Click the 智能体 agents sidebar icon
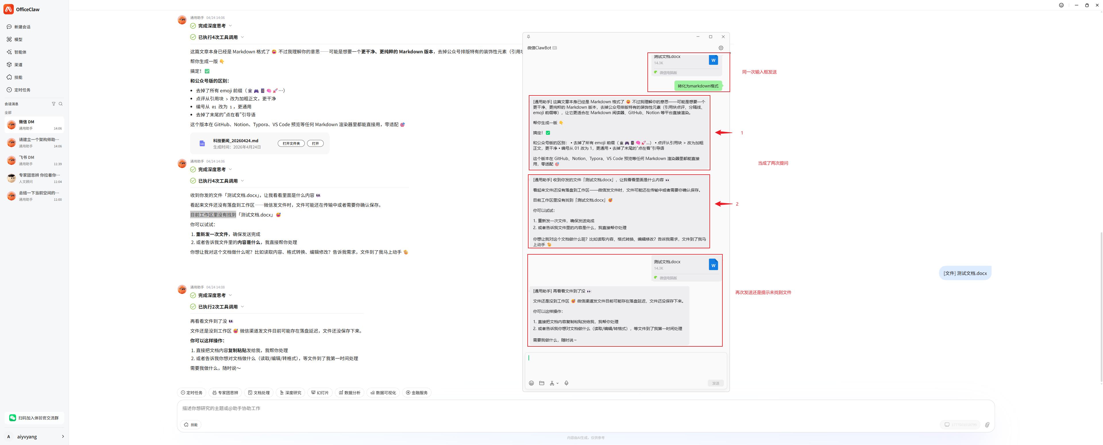Image resolution: width=1103 pixels, height=445 pixels. click(x=9, y=52)
